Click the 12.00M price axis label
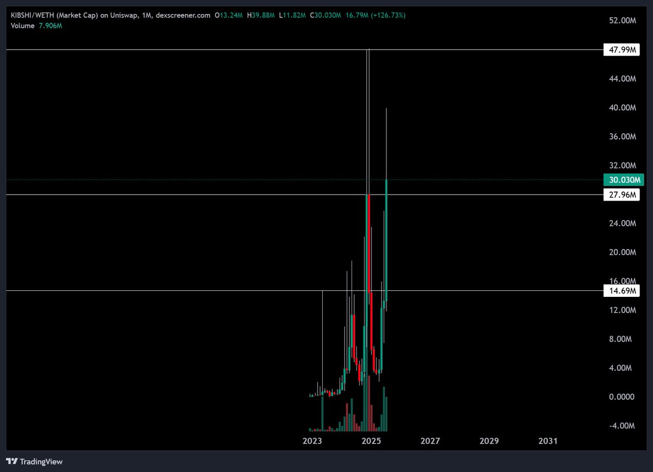Viewport: 653px width, 472px height. [x=623, y=310]
